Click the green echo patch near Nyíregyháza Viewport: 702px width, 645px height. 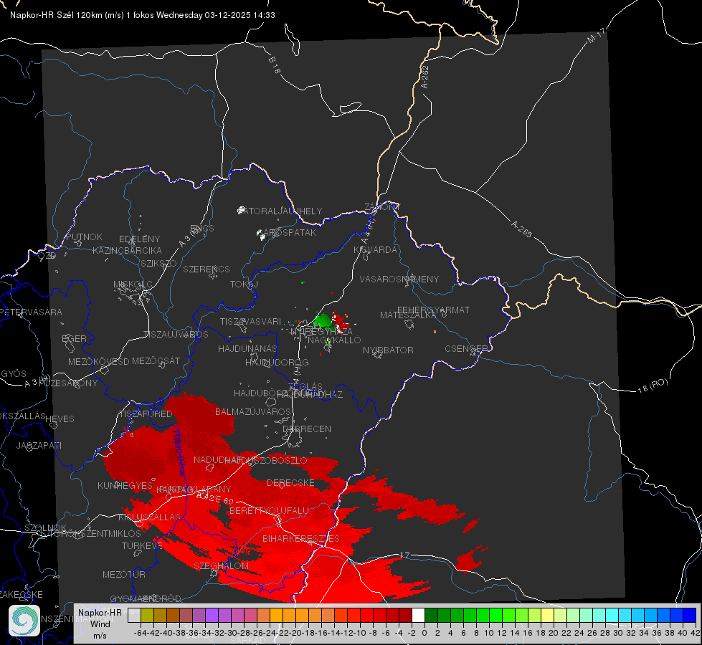[x=323, y=320]
